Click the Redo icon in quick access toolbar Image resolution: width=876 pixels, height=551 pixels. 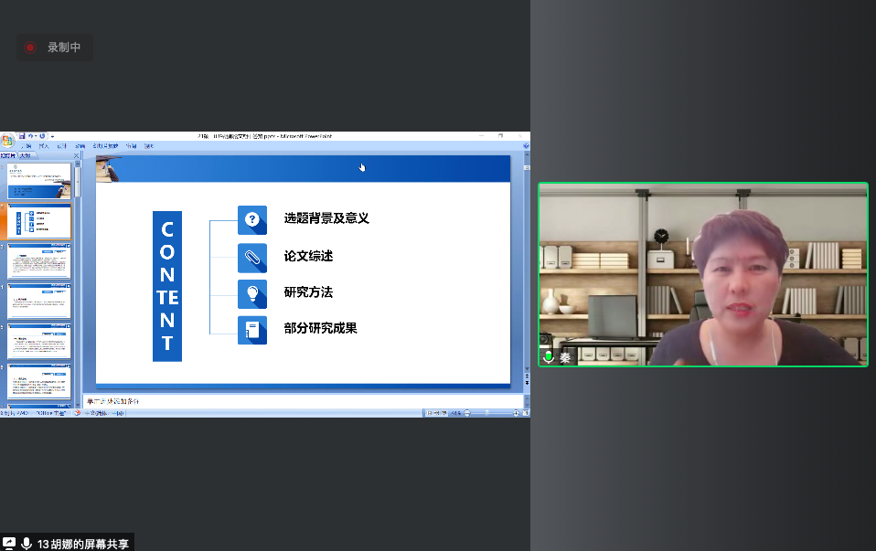coord(43,136)
